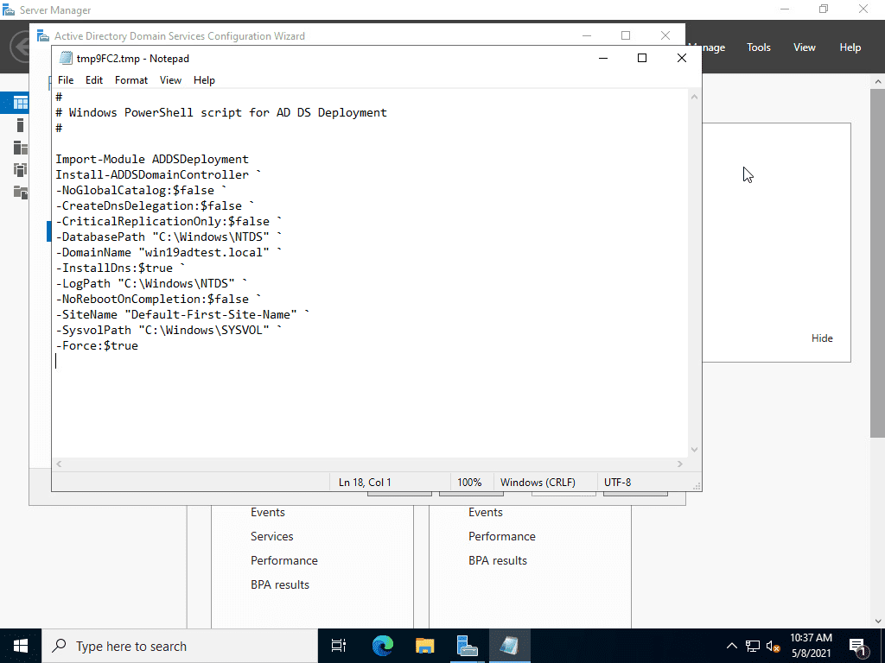This screenshot has height=663, width=885.
Task: Show hidden icons via tray chevron
Action: click(731, 646)
